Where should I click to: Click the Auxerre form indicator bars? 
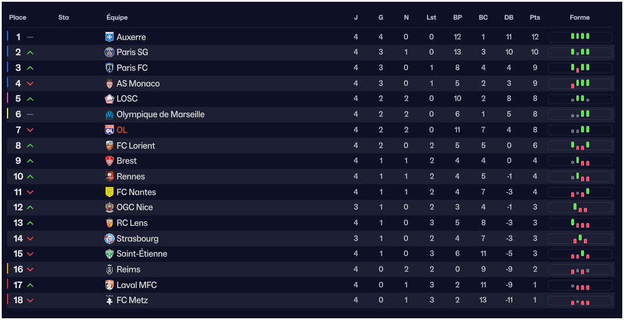pos(580,37)
